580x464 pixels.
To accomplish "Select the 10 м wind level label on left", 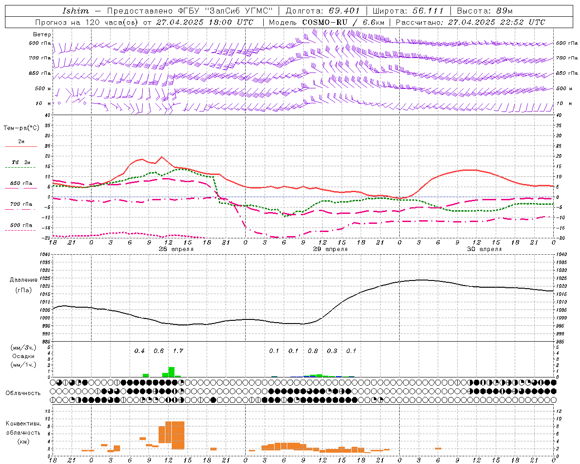I will (43, 103).
